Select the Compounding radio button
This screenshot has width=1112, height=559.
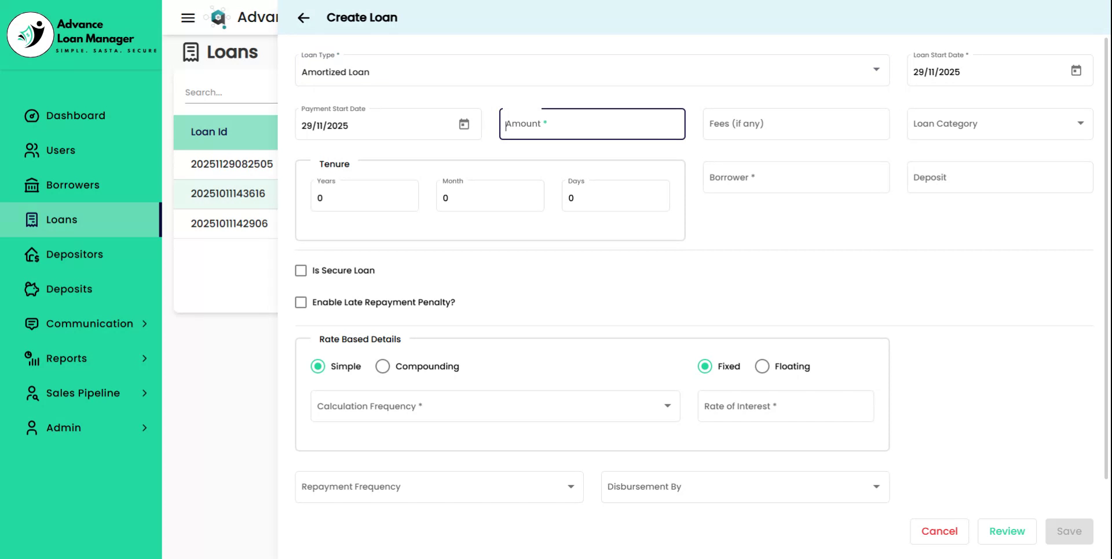[x=382, y=366]
